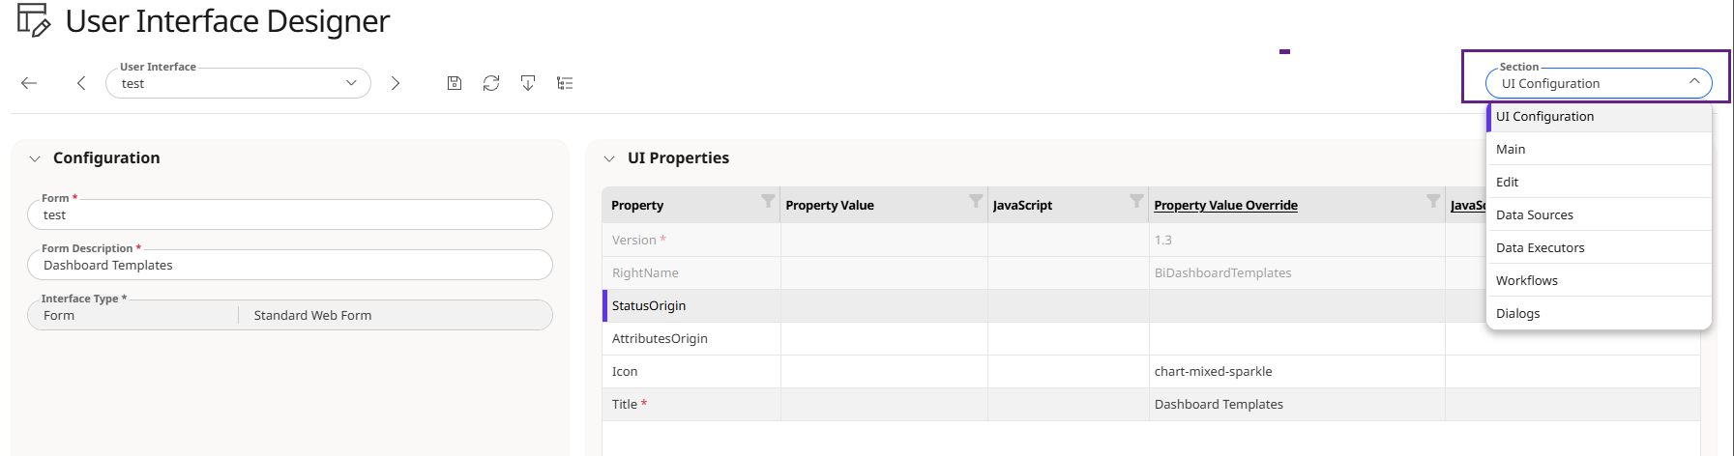Open filter for JavaScript column
This screenshot has width=1734, height=456.
(x=1136, y=201)
